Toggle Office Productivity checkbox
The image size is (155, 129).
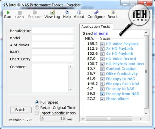pos(102,74)
